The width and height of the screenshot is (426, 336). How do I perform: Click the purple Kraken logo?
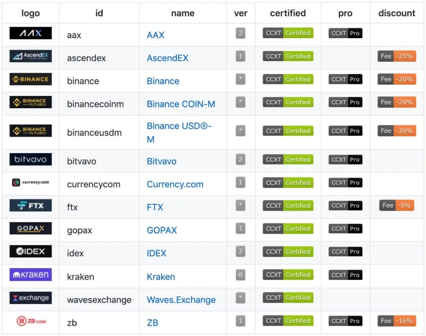click(30, 275)
